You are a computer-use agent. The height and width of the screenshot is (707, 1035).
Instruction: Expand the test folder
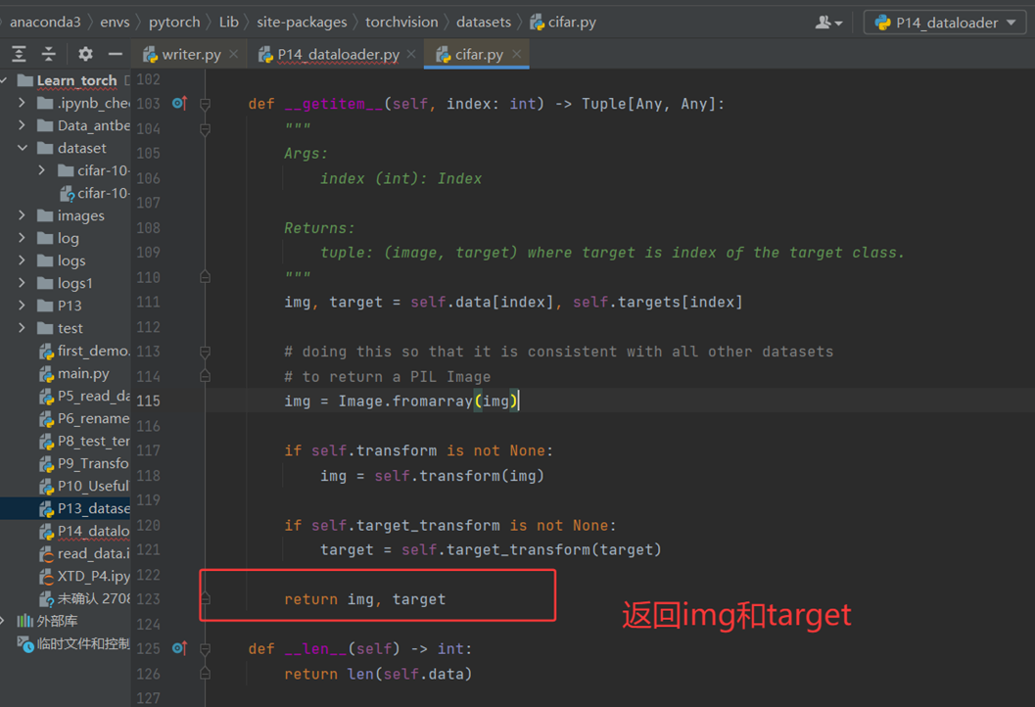[x=22, y=327]
